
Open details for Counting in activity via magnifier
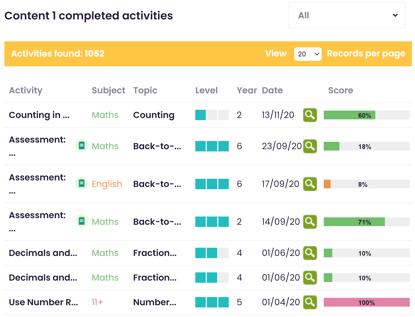(x=310, y=115)
